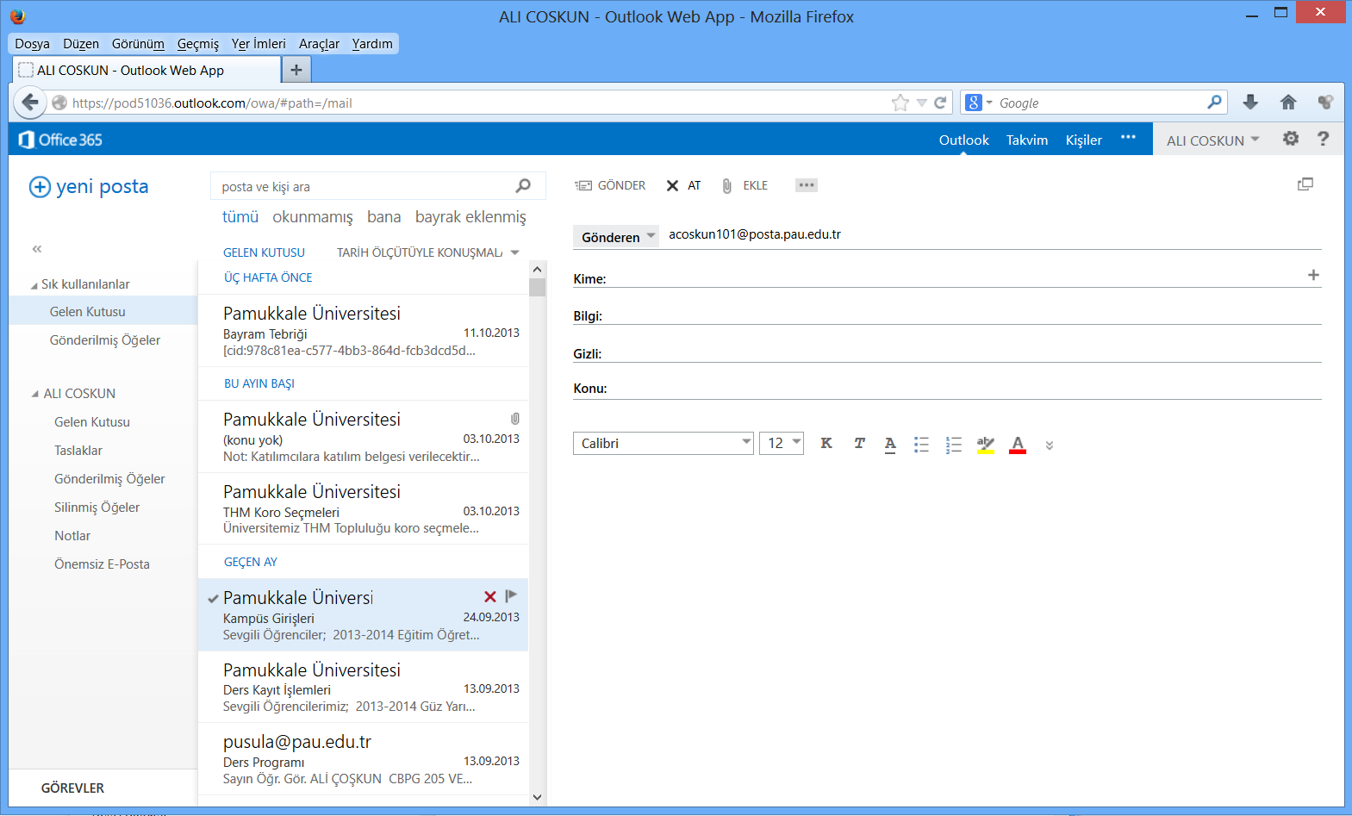The width and height of the screenshot is (1352, 816).
Task: Open GÖREVLER at bottom of sidebar
Action: (x=72, y=788)
